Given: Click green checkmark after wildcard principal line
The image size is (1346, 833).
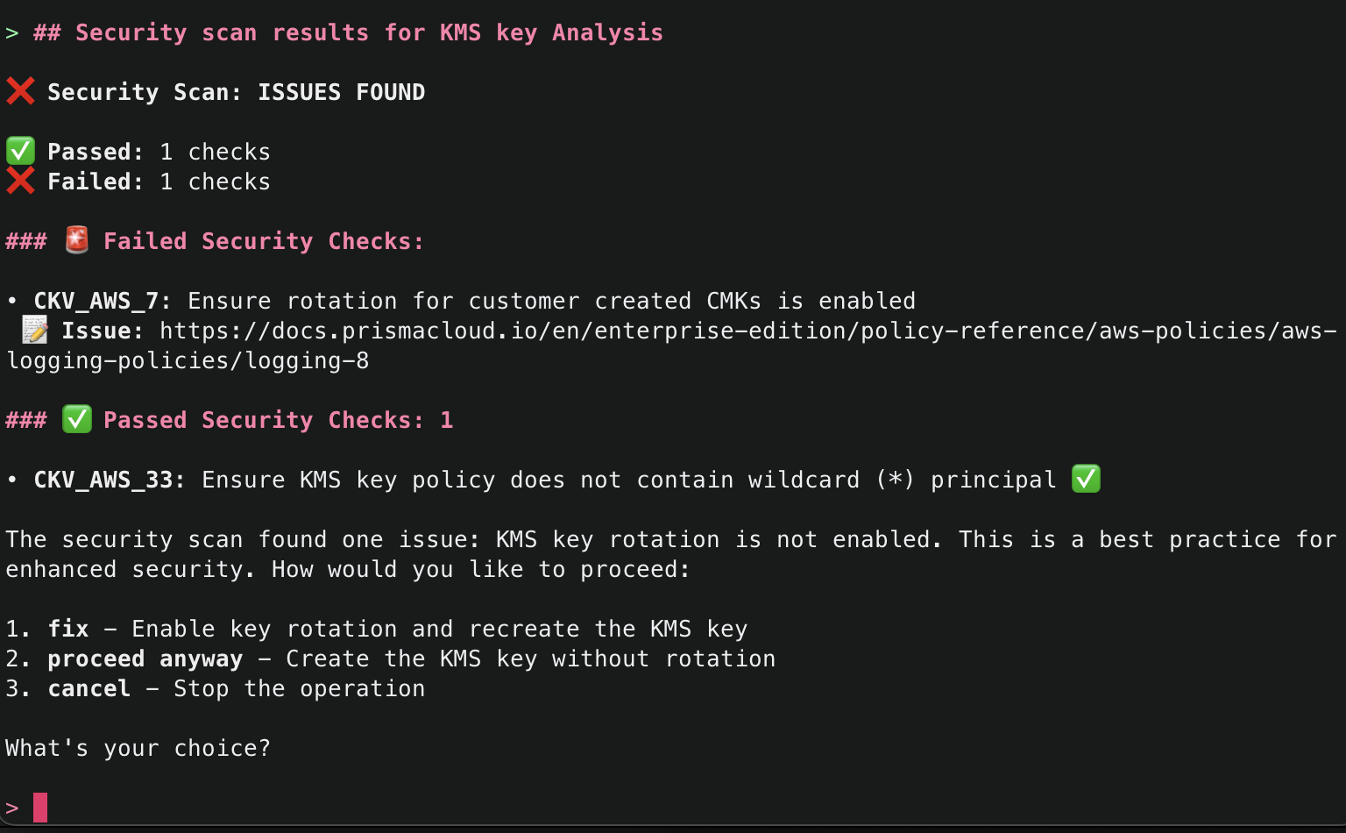Looking at the screenshot, I should click(x=1086, y=479).
